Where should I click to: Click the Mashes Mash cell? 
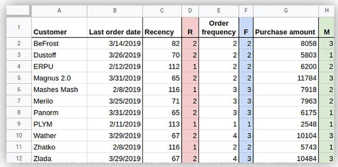(59, 90)
